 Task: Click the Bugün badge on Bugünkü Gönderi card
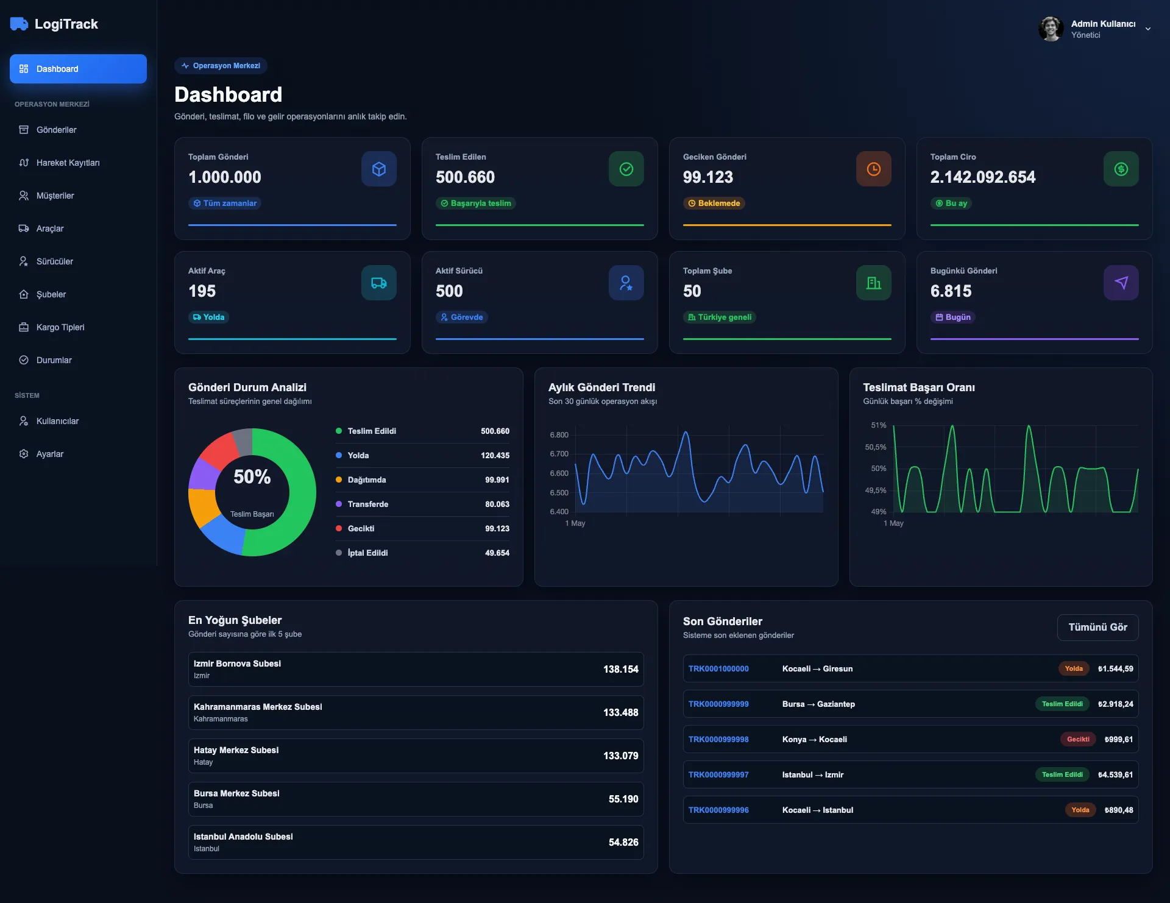coord(953,317)
